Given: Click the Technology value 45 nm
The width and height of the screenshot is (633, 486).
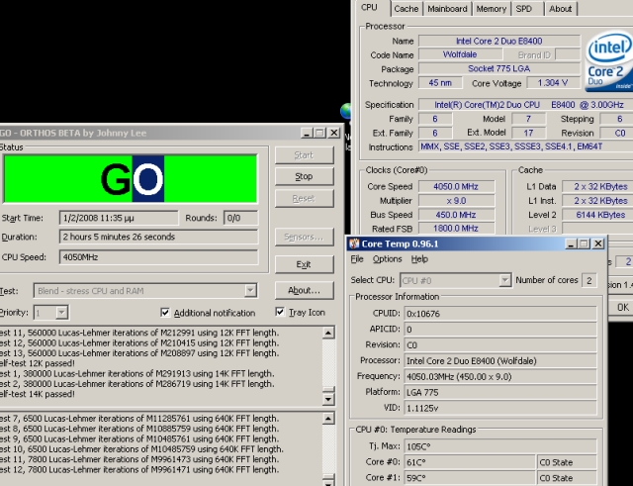Looking at the screenshot, I should 440,83.
